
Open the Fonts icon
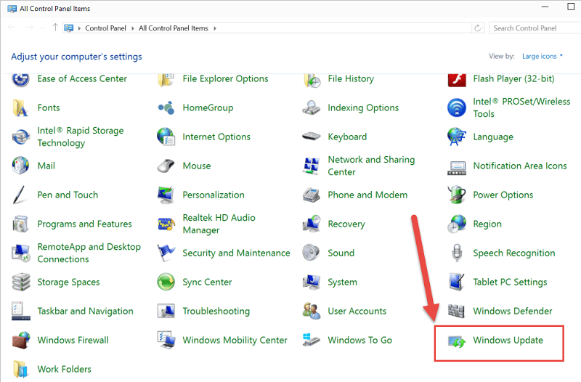click(x=20, y=107)
